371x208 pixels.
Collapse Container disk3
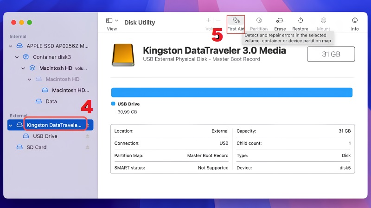coord(17,57)
